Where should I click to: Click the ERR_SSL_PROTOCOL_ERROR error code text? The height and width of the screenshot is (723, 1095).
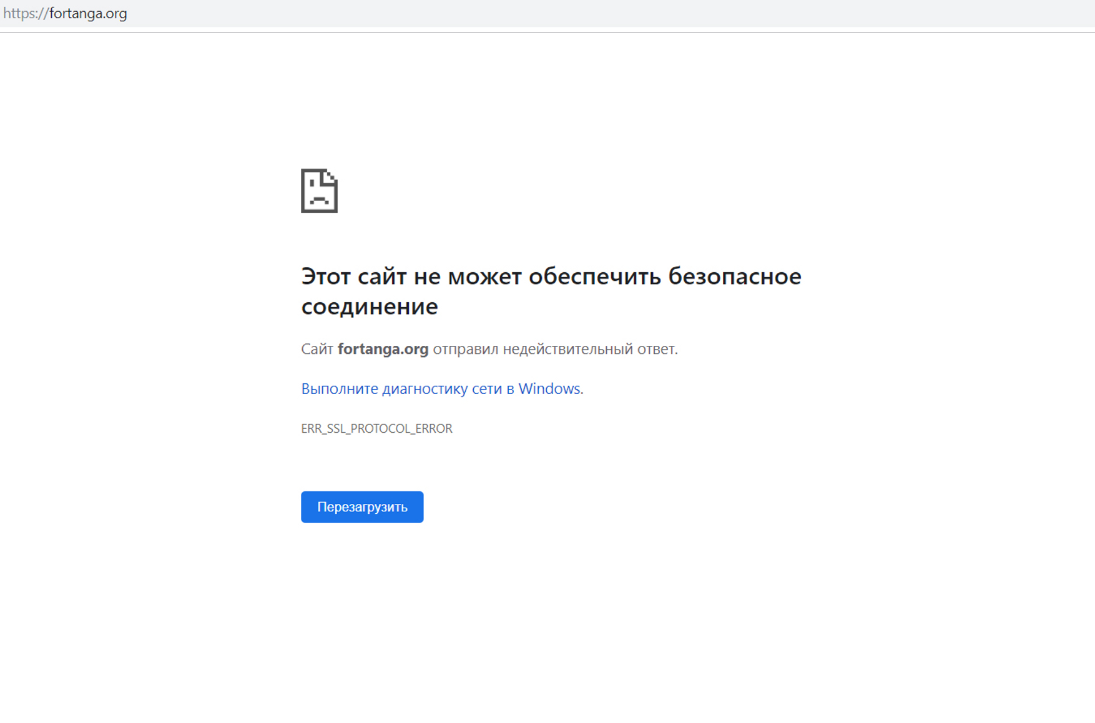point(376,428)
